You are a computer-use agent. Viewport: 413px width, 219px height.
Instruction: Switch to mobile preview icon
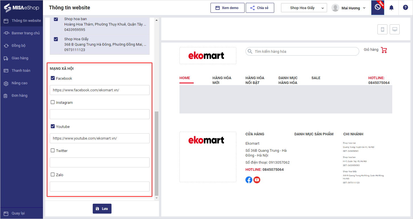(x=383, y=29)
